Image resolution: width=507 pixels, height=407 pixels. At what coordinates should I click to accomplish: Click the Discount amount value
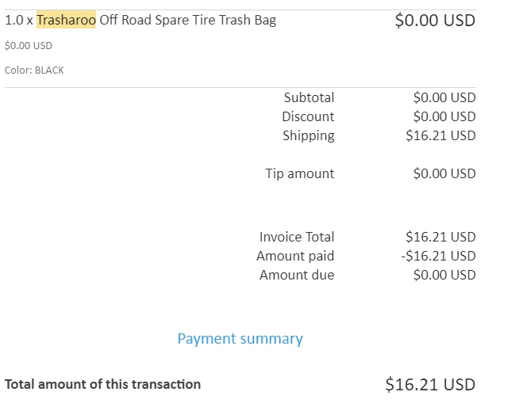click(444, 116)
